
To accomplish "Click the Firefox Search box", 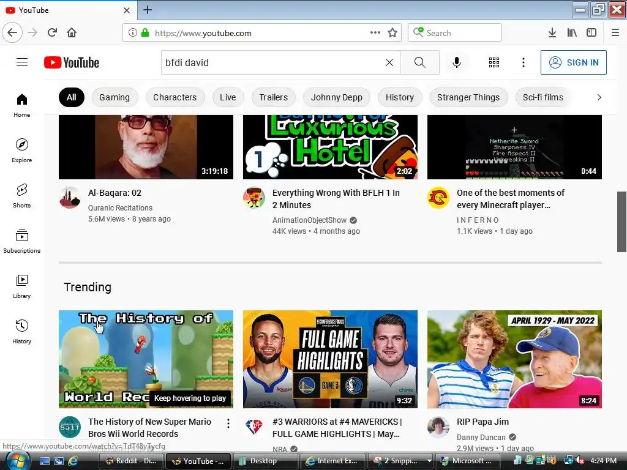I will pyautogui.click(x=455, y=33).
